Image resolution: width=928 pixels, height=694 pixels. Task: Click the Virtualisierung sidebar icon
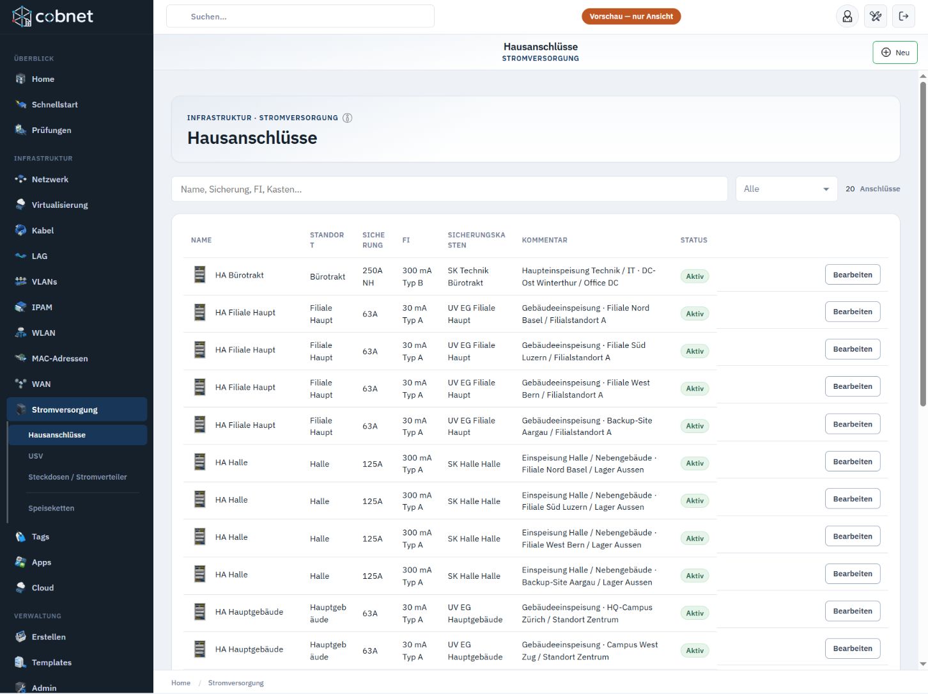pos(20,205)
